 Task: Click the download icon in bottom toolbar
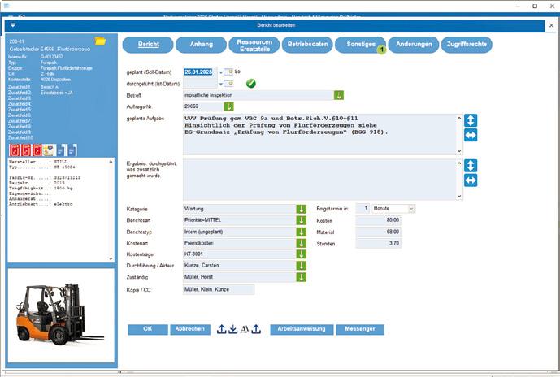point(232,329)
